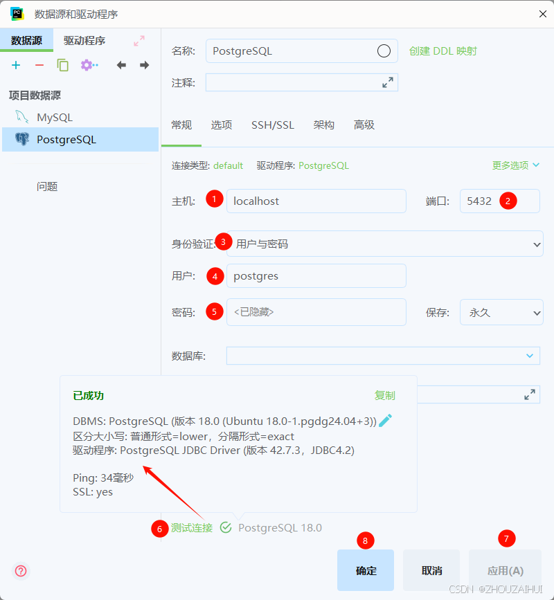Screen dimensions: 554x600
Task: Click the circle color icon in name field
Action: 384,51
